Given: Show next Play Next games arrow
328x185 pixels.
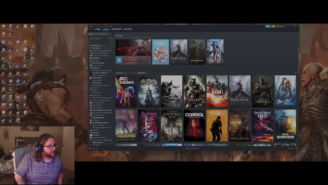Looking at the screenshot, I should pyautogui.click(x=295, y=35).
